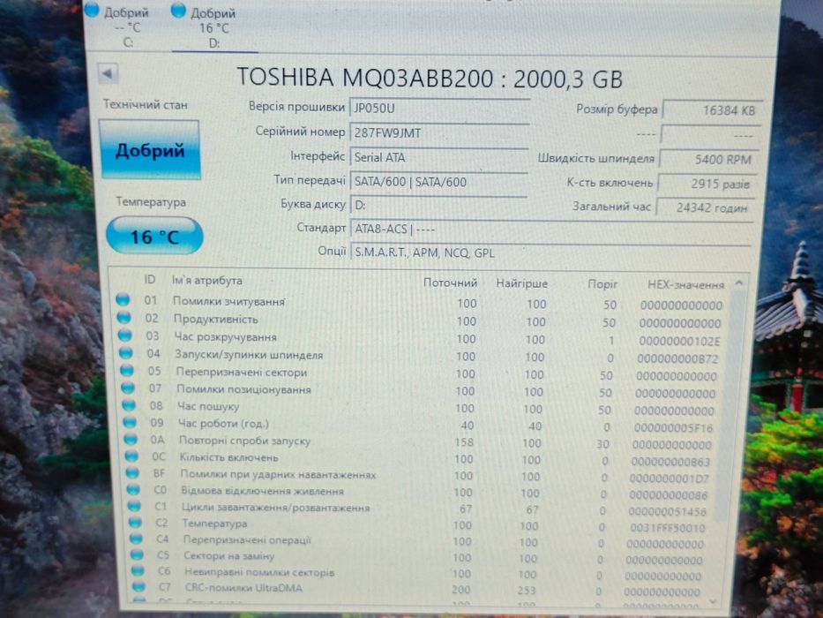The width and height of the screenshot is (823, 618).
Task: Click HEX value 000000051456
Action: [x=667, y=511]
